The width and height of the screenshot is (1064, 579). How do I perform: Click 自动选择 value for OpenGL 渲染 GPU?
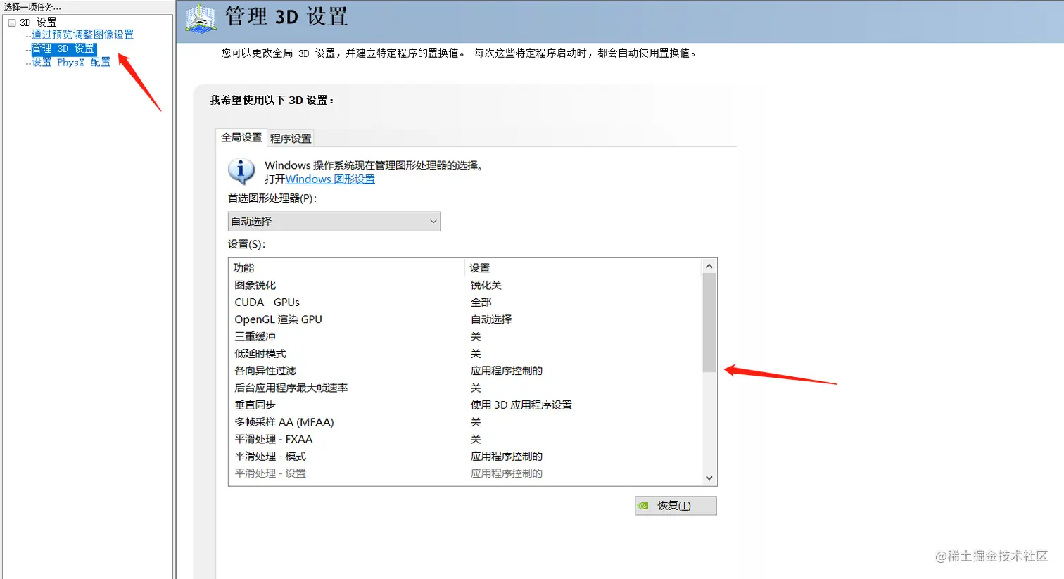point(491,319)
